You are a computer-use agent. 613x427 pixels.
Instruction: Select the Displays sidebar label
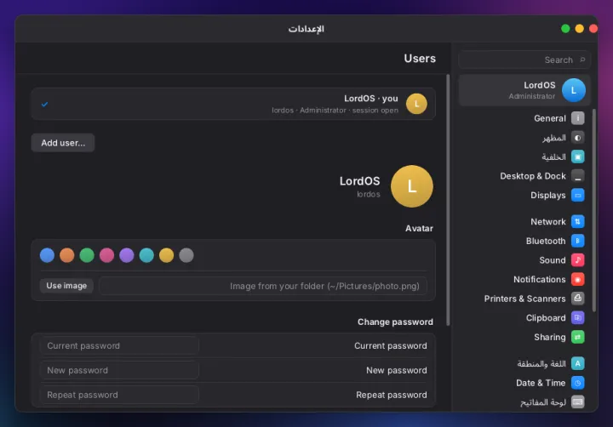click(547, 196)
